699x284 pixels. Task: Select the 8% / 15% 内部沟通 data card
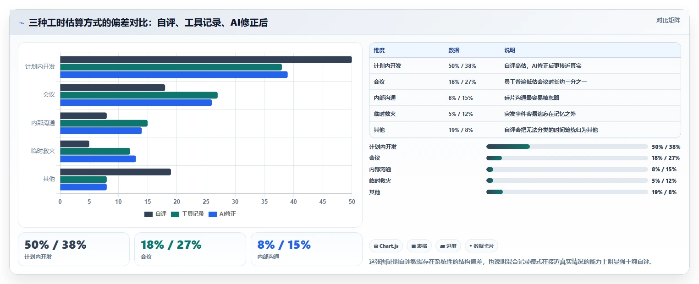[307, 249]
